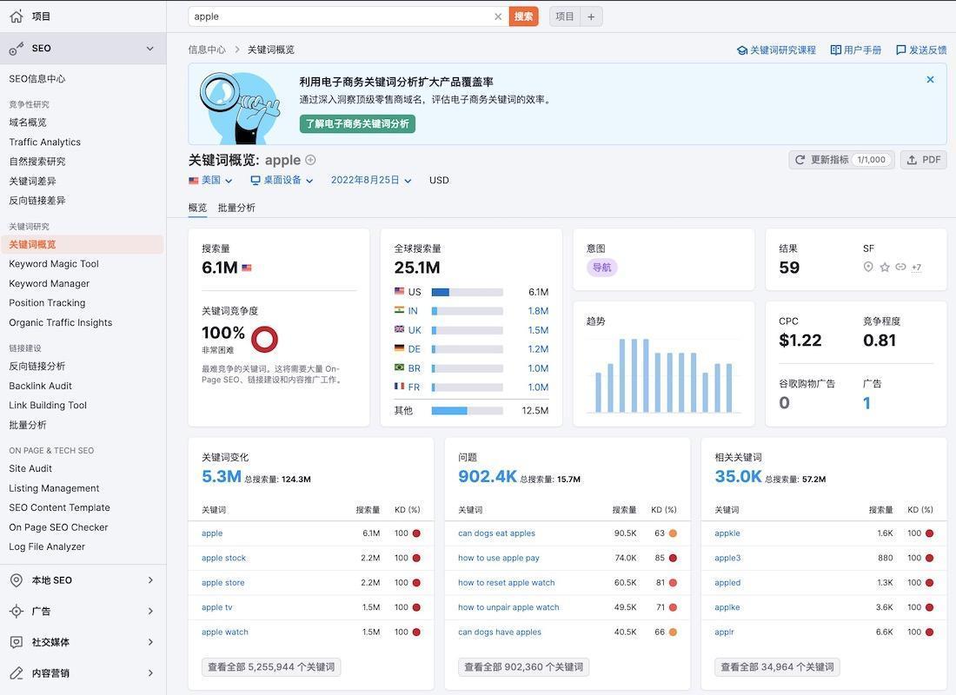Click the star SERP feature icon
Image resolution: width=956 pixels, height=695 pixels.
[885, 267]
